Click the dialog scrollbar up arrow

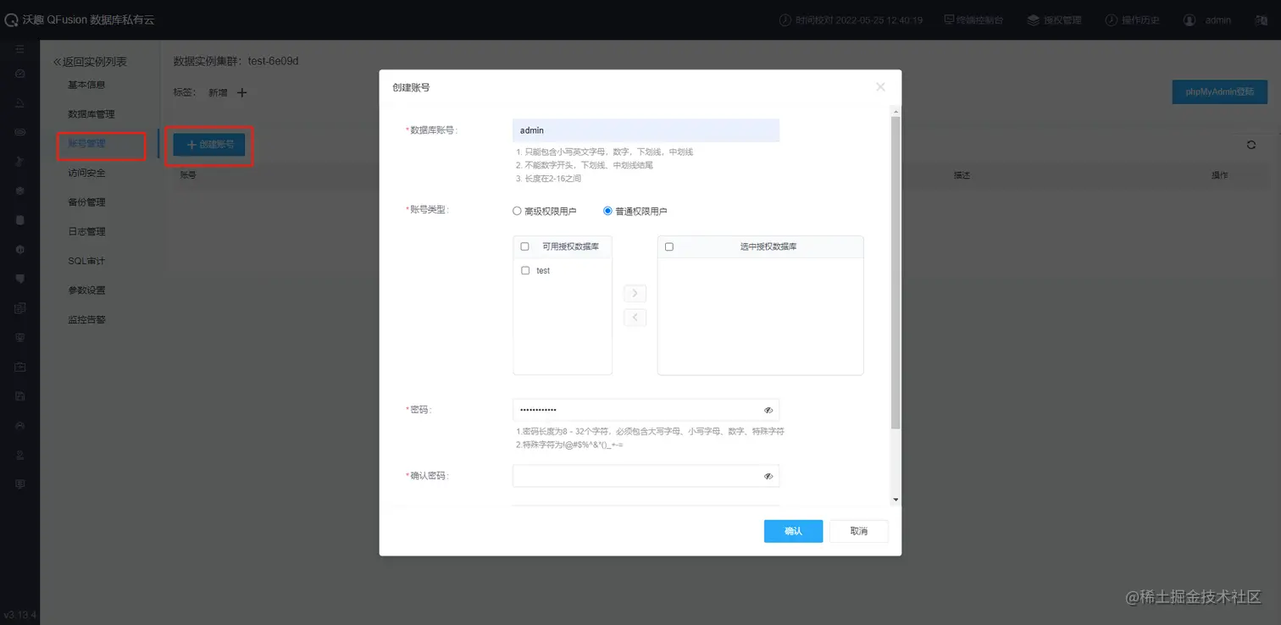coord(896,110)
